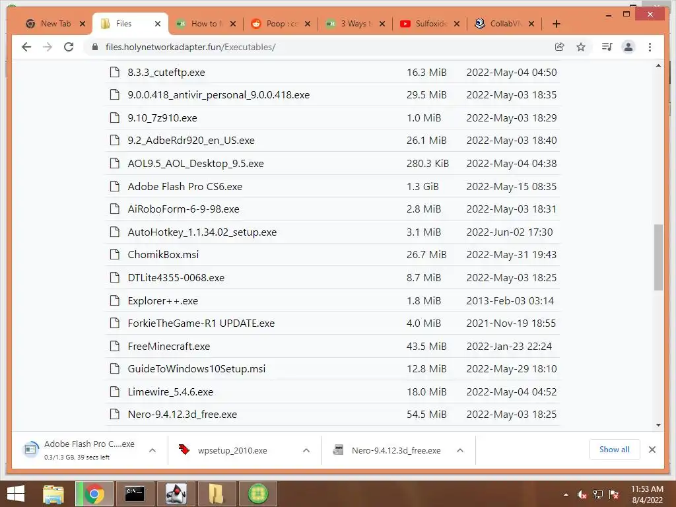Reload the current page
676x507 pixels.
click(69, 47)
